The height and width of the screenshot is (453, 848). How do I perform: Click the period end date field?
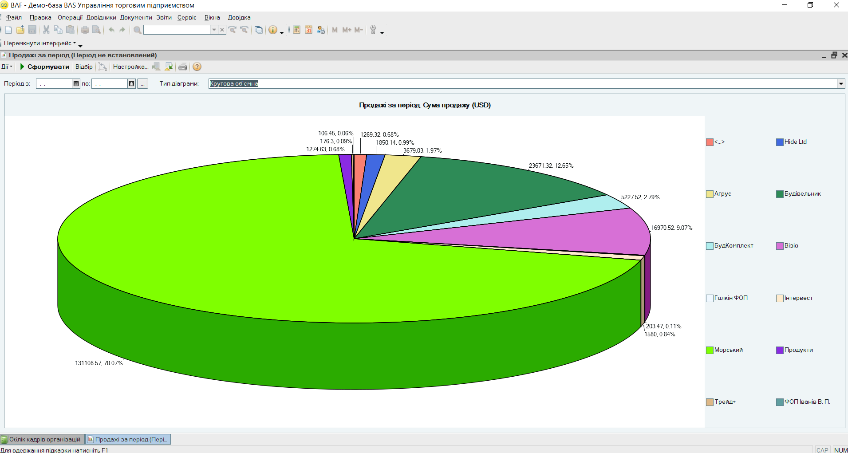(109, 83)
